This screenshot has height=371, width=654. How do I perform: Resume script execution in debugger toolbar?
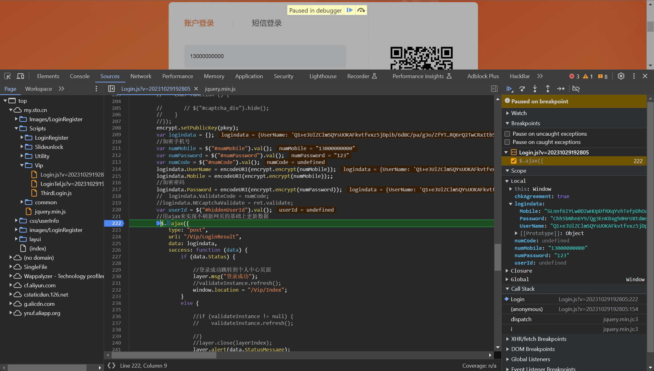[509, 89]
